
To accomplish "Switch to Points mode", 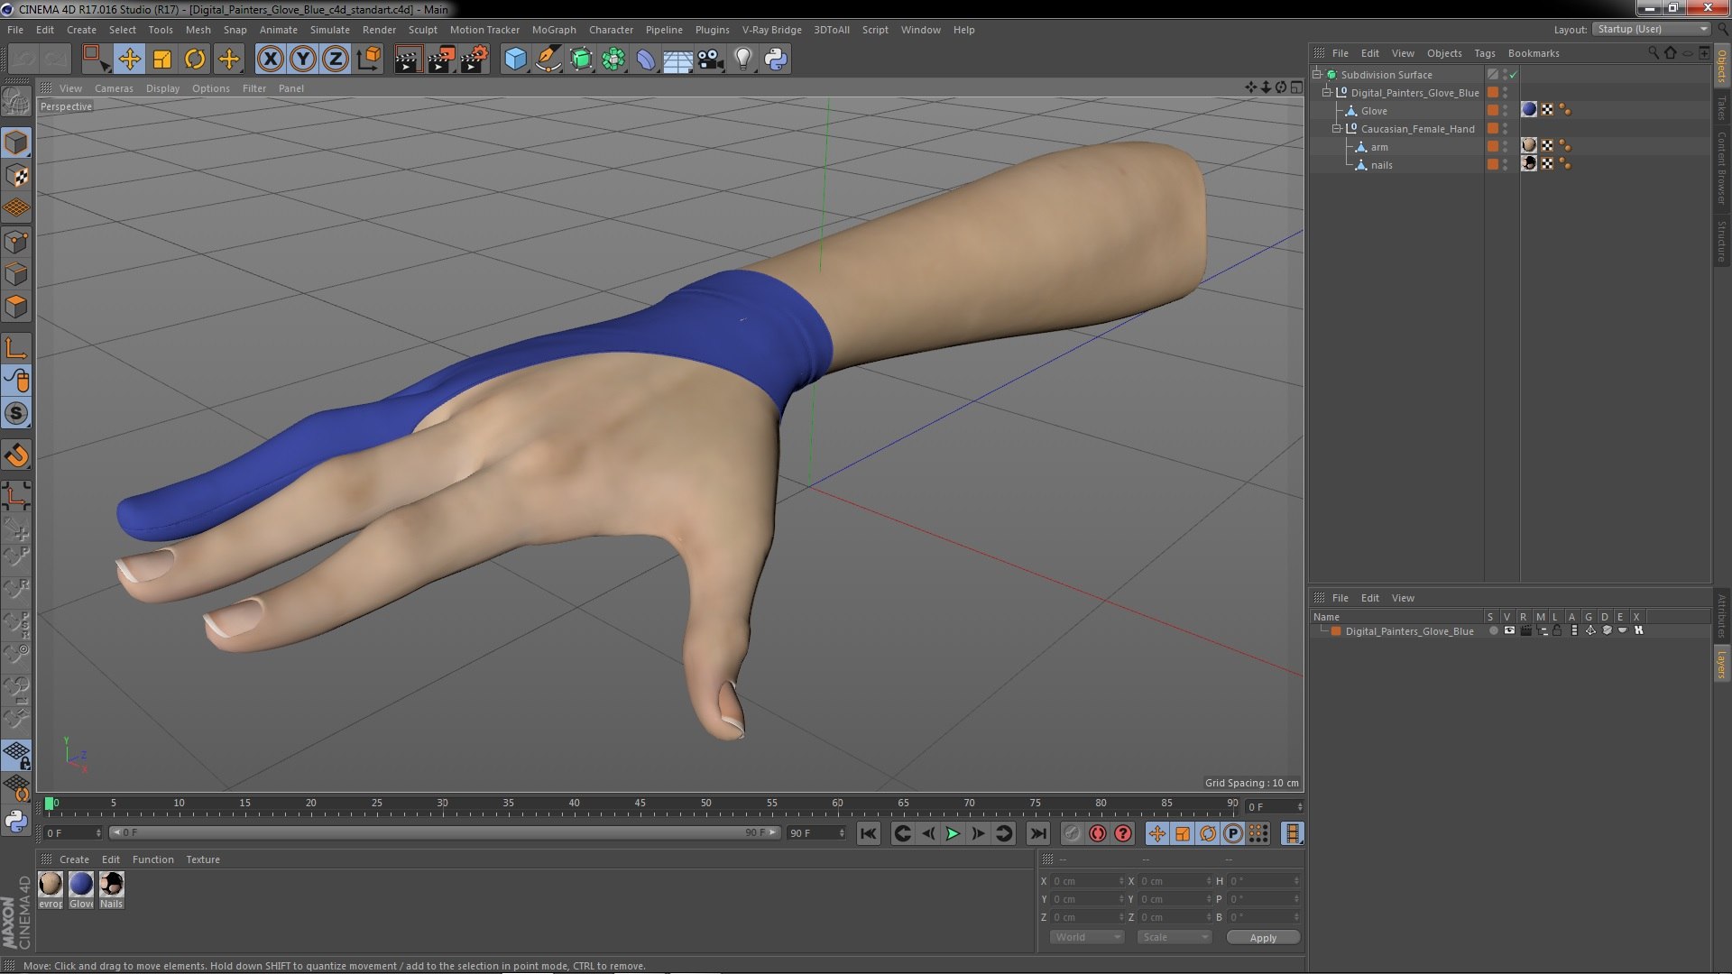I will point(16,242).
